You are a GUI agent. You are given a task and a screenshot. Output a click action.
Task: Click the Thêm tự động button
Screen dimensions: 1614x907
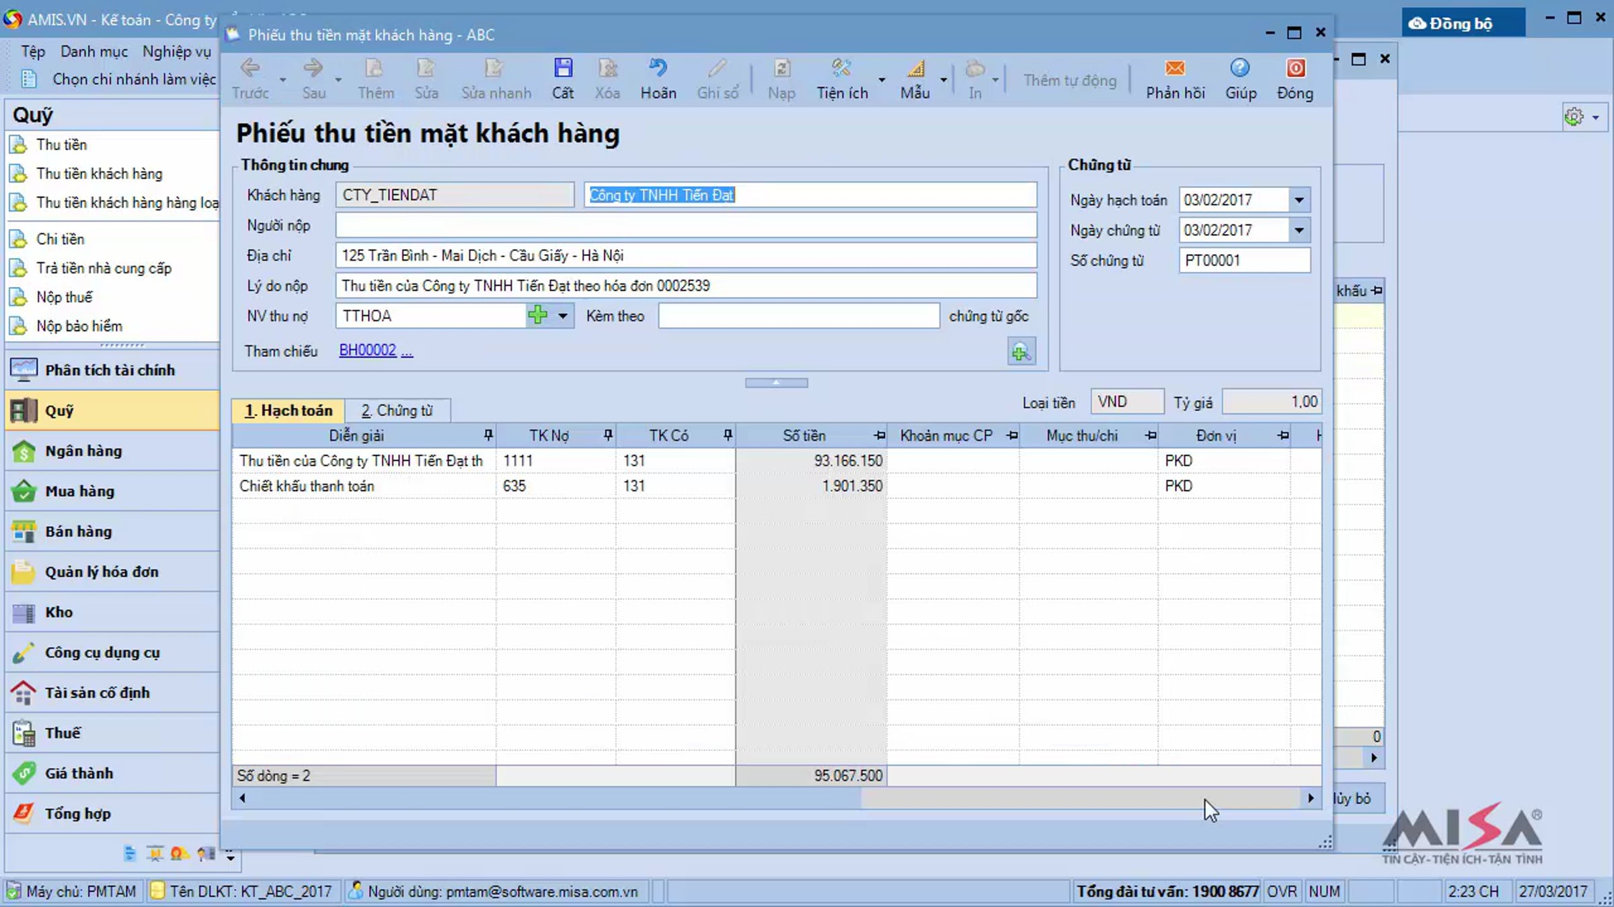click(x=1069, y=80)
